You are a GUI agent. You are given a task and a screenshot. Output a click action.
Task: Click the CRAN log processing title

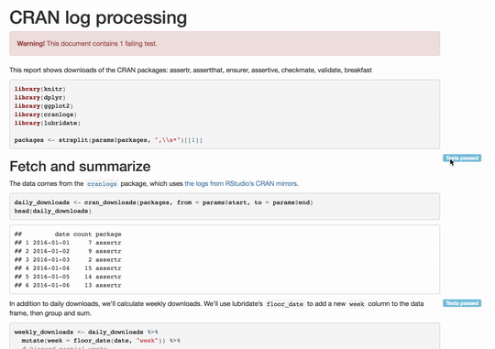(x=98, y=17)
